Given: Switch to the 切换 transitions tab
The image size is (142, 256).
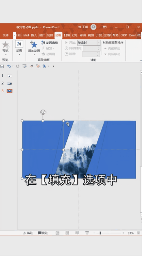Looking at the screenshot, I should click(50, 35).
